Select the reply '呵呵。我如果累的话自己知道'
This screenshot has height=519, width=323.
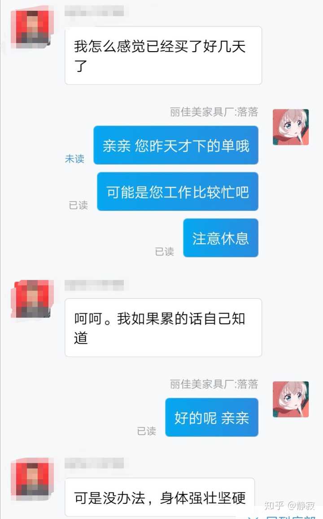point(163,328)
